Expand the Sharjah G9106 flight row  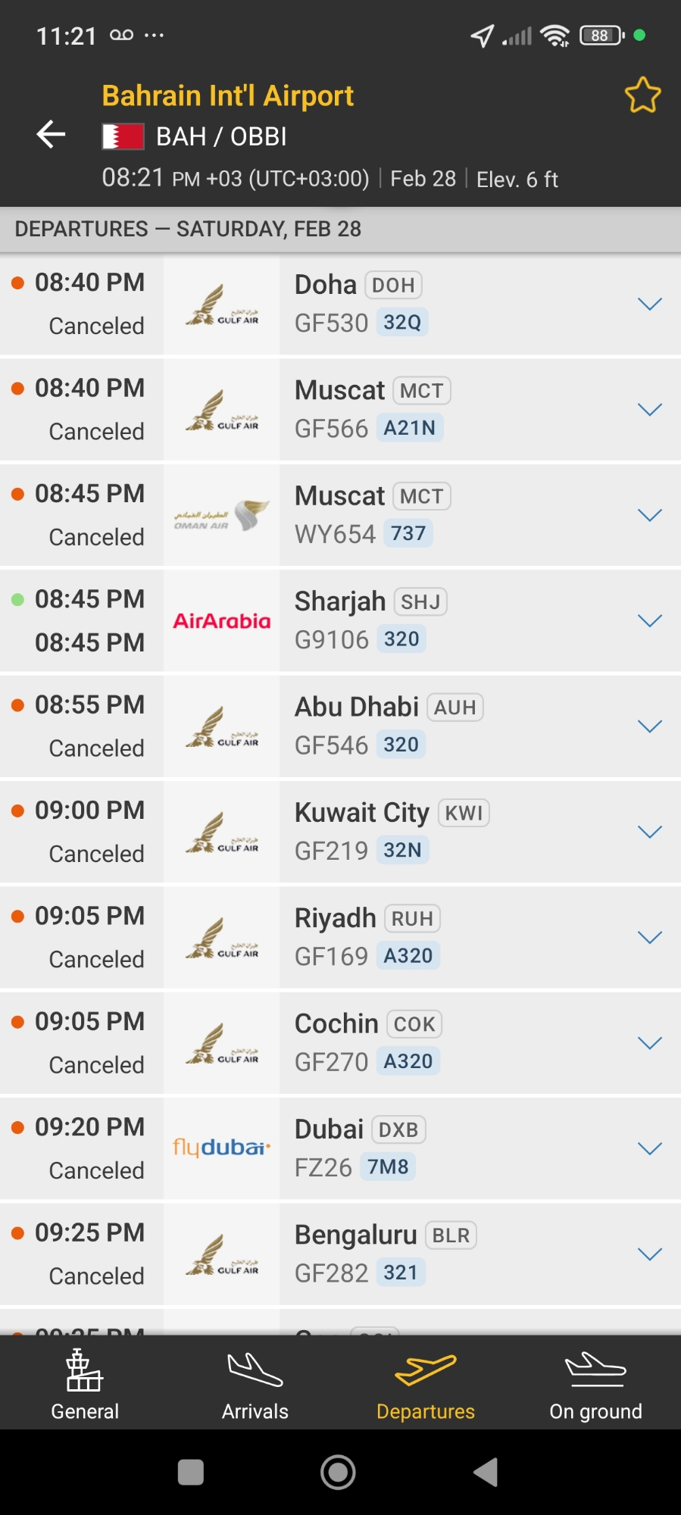tap(649, 621)
